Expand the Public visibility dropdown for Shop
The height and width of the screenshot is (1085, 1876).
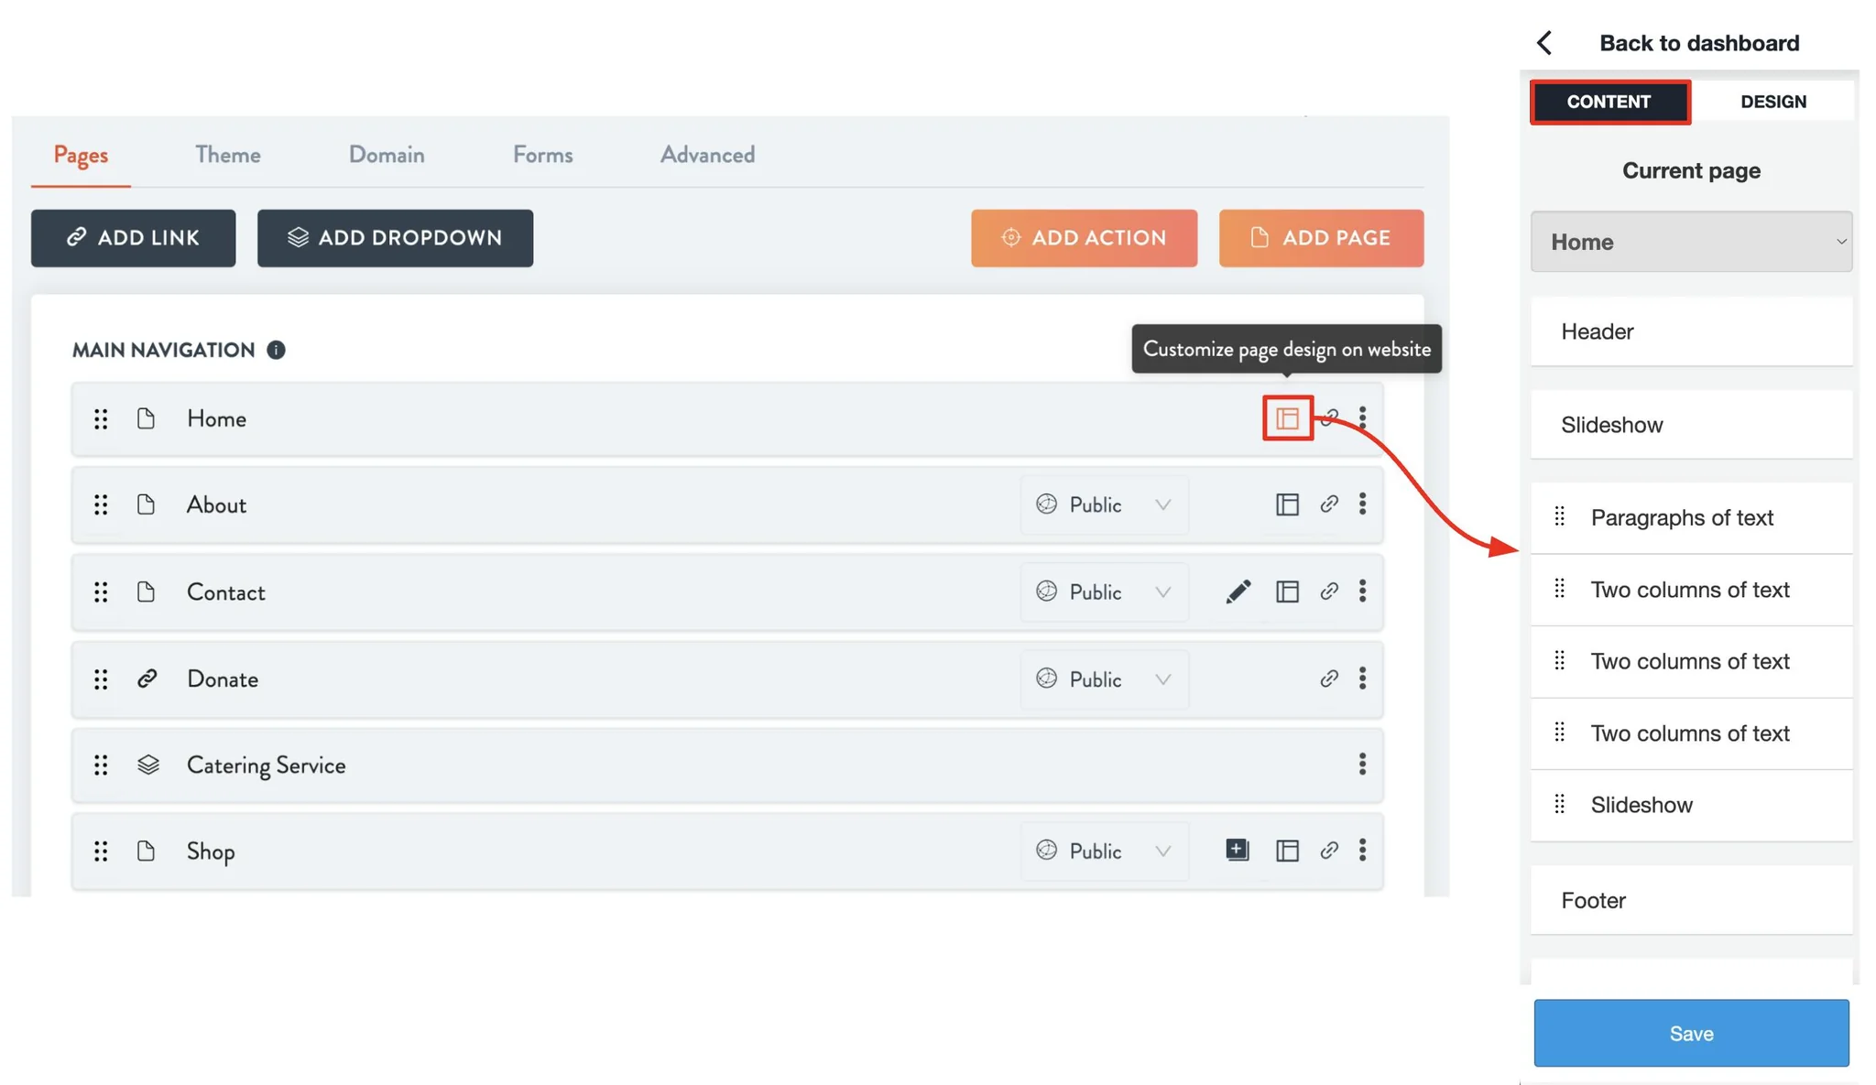pyautogui.click(x=1105, y=851)
